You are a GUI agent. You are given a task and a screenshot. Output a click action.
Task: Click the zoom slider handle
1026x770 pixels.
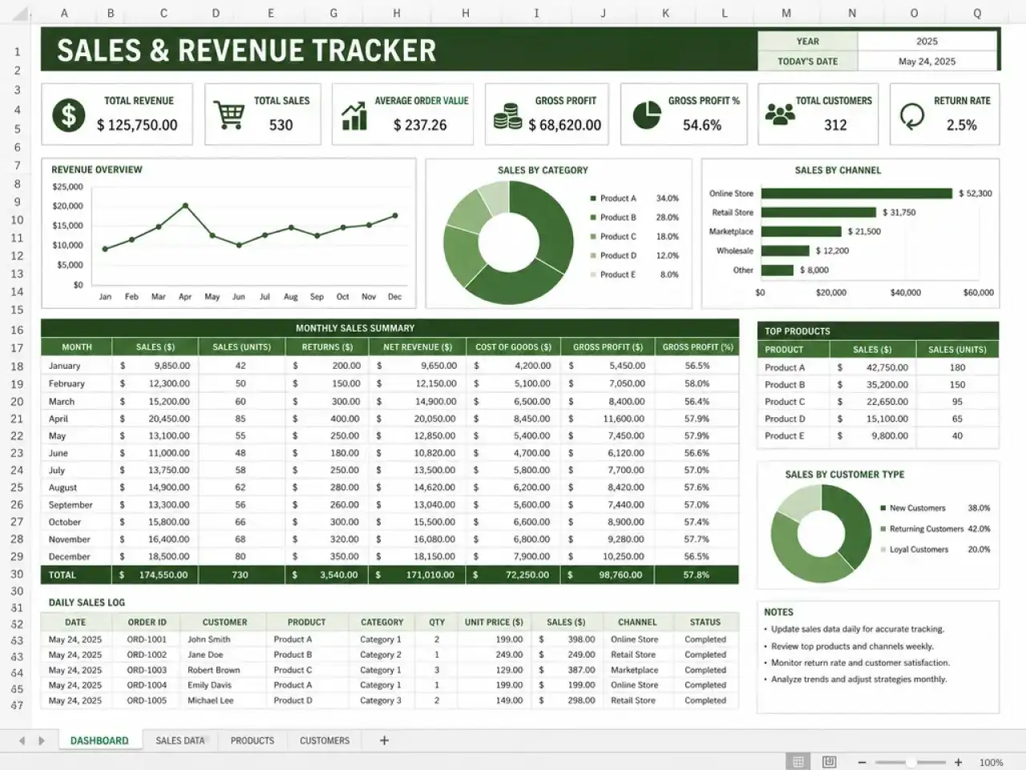tap(911, 762)
